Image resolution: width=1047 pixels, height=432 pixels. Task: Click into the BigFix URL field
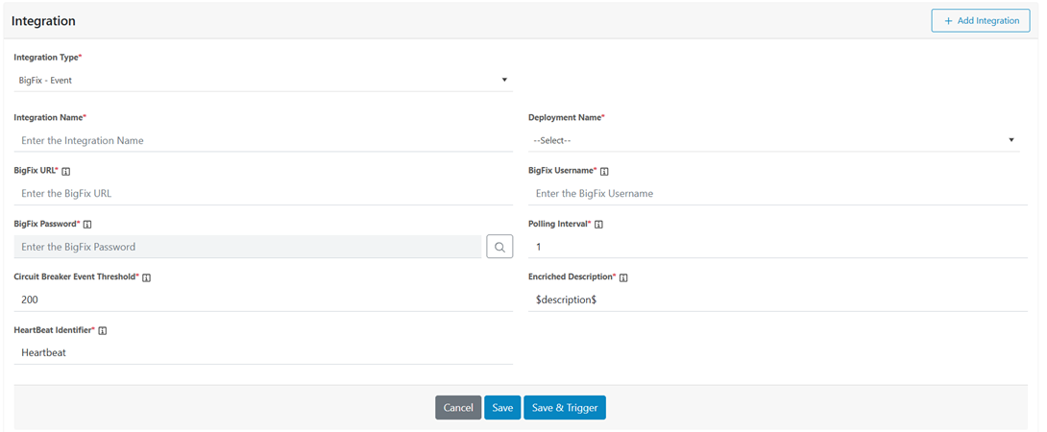tap(262, 193)
